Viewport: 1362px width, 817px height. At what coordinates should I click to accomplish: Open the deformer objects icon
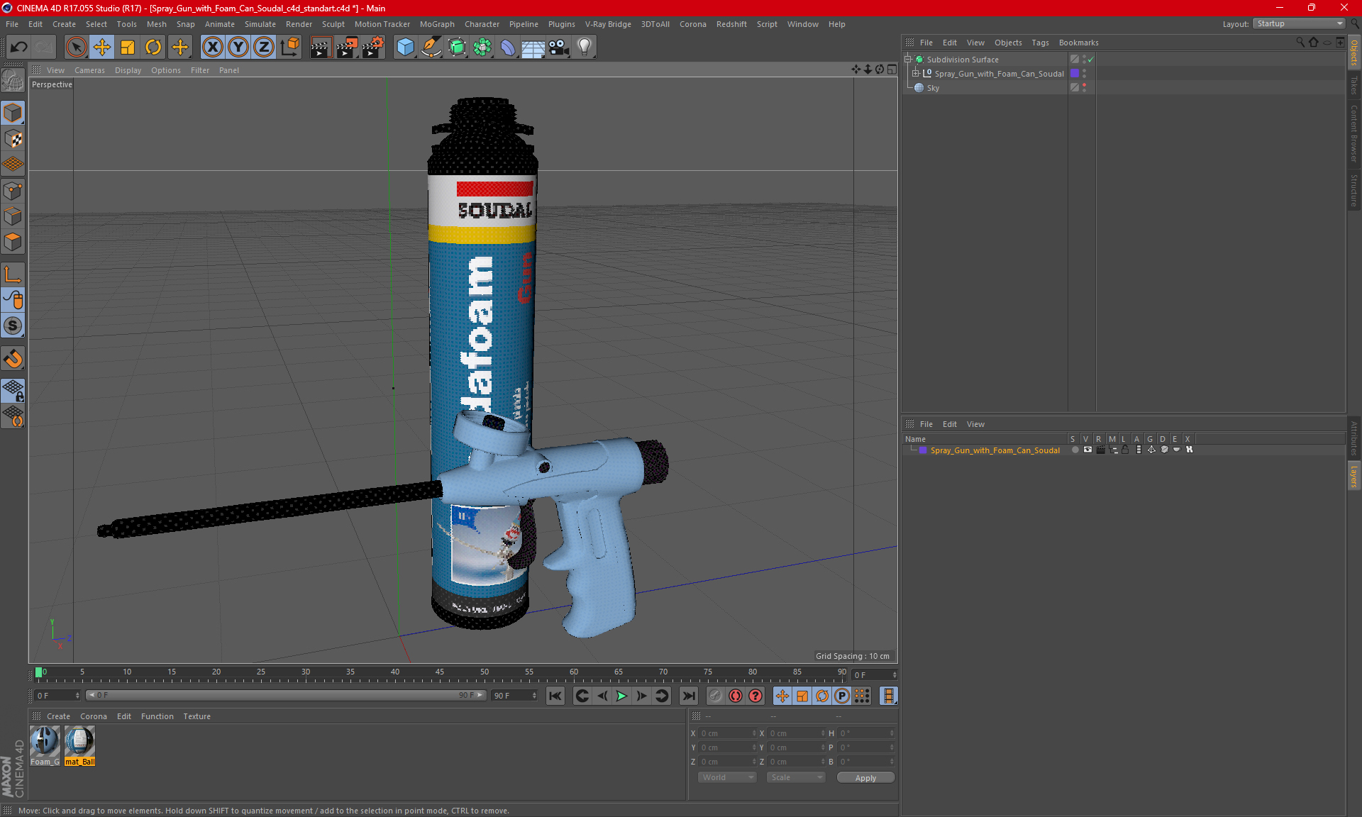508,48
